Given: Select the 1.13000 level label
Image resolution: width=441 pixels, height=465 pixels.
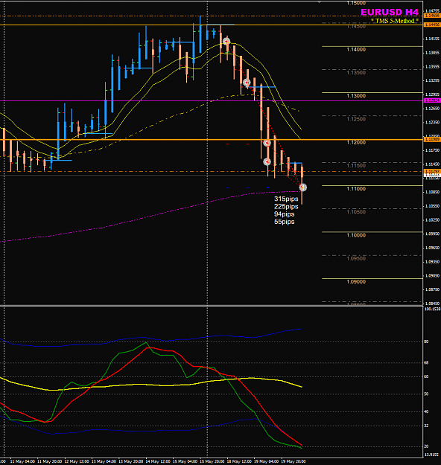Looking at the screenshot, I should tap(356, 96).
